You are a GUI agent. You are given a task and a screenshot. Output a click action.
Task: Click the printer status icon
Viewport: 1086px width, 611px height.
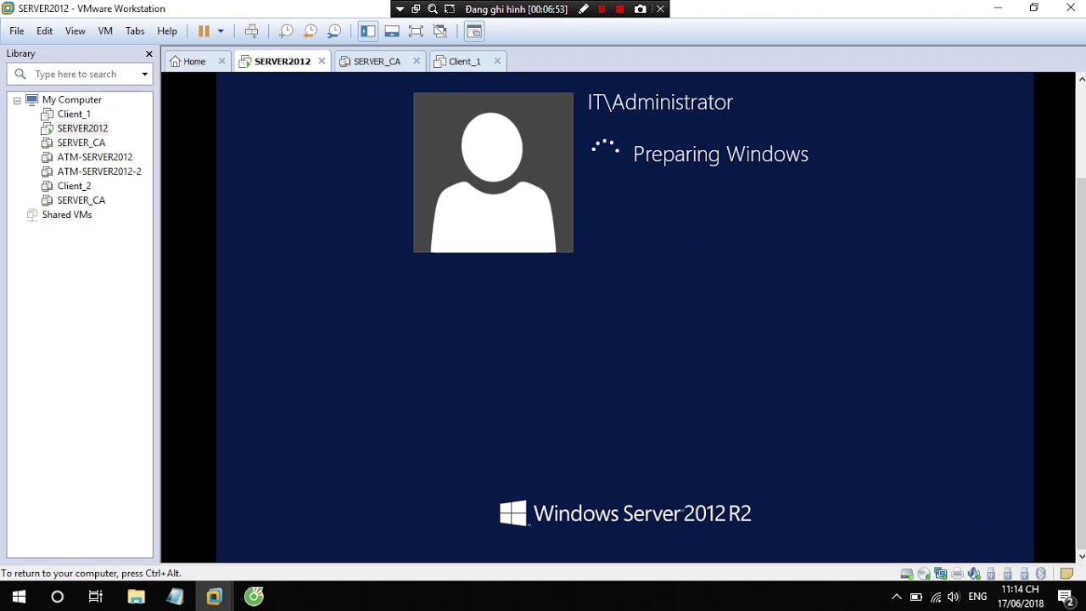(958, 574)
